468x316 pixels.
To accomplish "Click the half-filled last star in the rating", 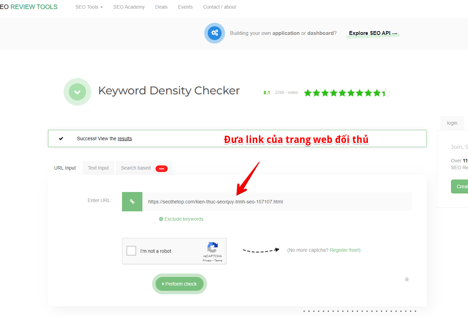I will [385, 93].
